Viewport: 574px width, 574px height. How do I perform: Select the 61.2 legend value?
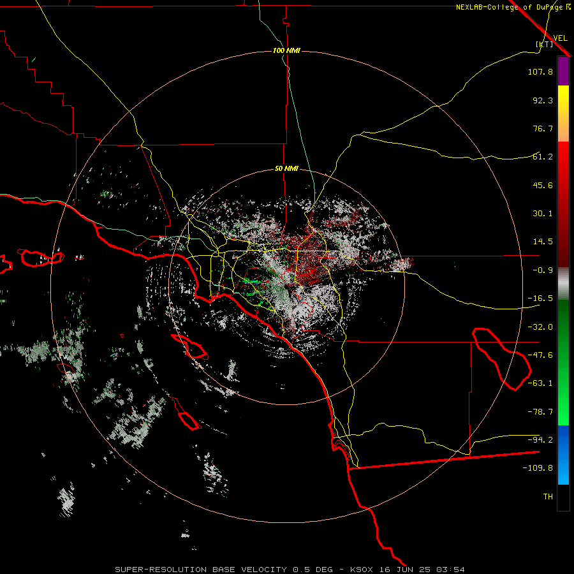pos(543,157)
